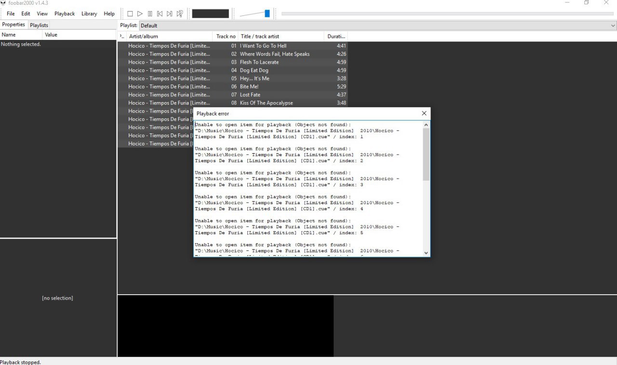This screenshot has width=617, height=365.
Task: Open the Help menu
Action: (x=109, y=13)
